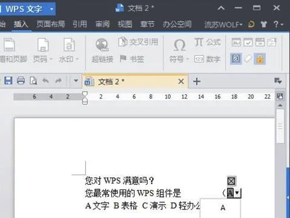Redo the last action
The height and width of the screenshot is (218, 290).
pos(58,81)
